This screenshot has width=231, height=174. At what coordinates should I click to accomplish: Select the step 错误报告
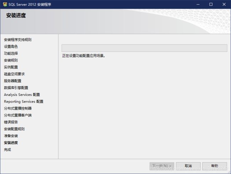tap(11, 122)
